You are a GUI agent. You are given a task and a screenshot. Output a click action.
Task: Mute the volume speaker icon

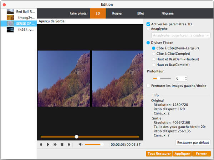pyautogui.click(x=81, y=145)
